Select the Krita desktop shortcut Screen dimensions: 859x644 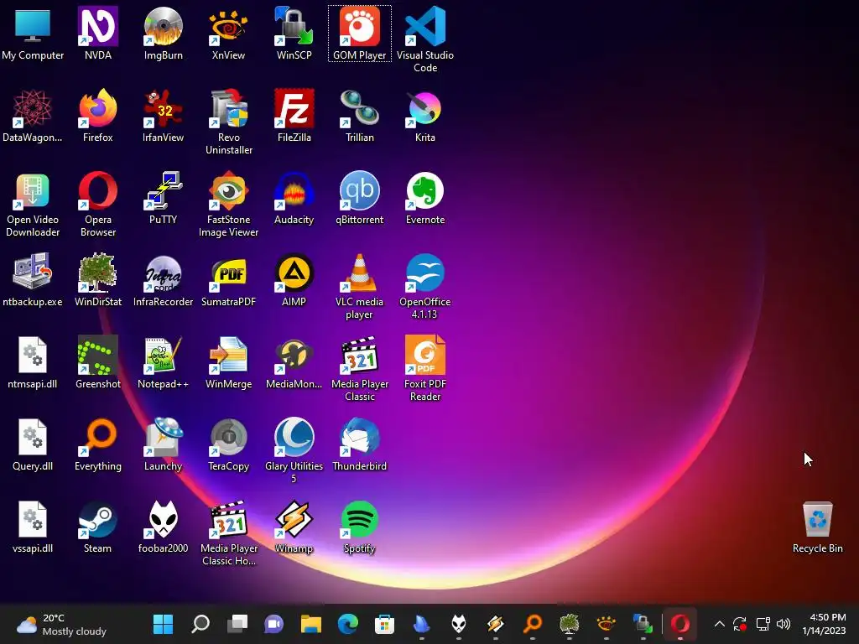(x=425, y=116)
